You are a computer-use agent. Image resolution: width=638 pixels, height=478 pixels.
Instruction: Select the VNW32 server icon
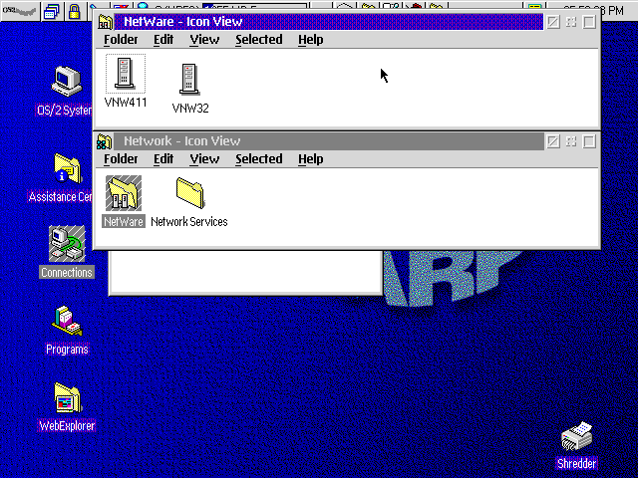coord(189,79)
